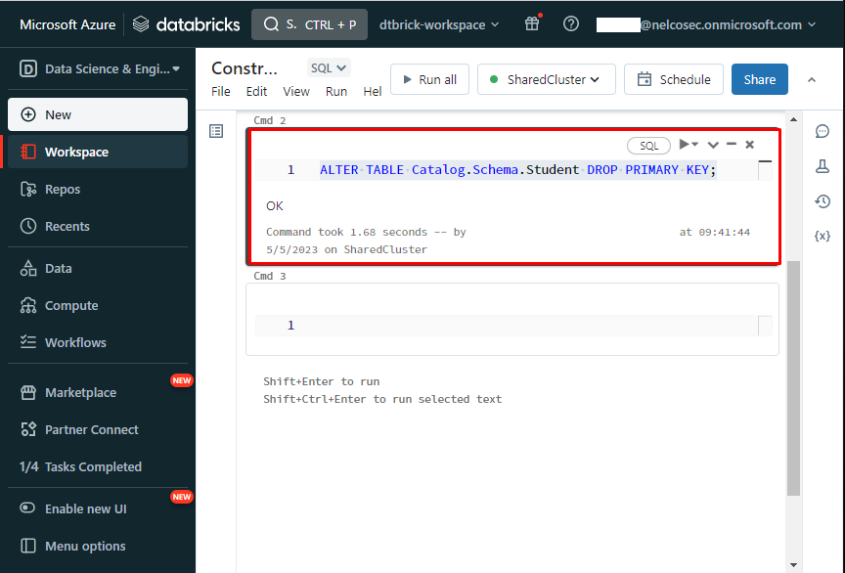Screen dimensions: 845x573
Task: Toggle Enable new UI option
Action: [x=85, y=508]
